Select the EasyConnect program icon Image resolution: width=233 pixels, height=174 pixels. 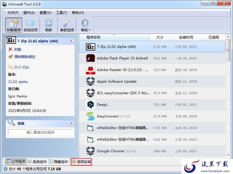[90, 116]
